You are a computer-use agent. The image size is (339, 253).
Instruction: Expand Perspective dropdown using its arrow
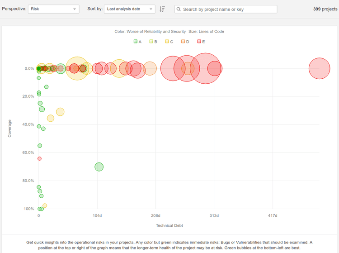(x=75, y=9)
